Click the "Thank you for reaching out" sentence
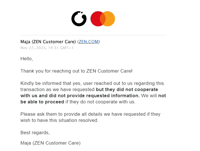 coord(76,71)
